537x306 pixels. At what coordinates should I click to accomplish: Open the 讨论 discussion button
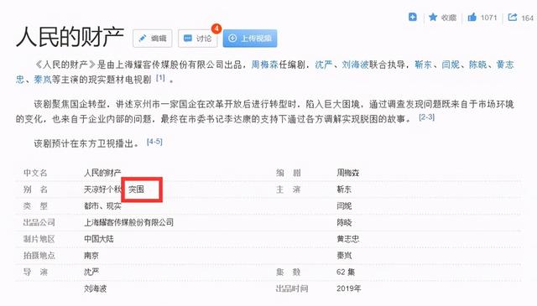click(198, 39)
